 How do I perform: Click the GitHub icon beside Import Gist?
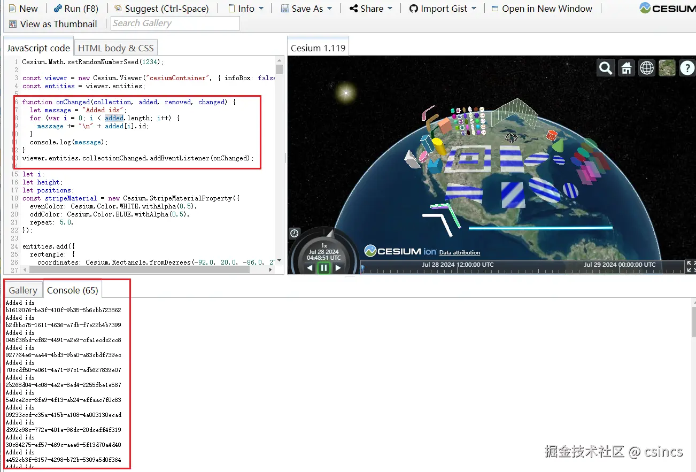click(413, 9)
